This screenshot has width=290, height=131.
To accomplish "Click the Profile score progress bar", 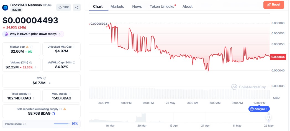I will click(x=62, y=124).
